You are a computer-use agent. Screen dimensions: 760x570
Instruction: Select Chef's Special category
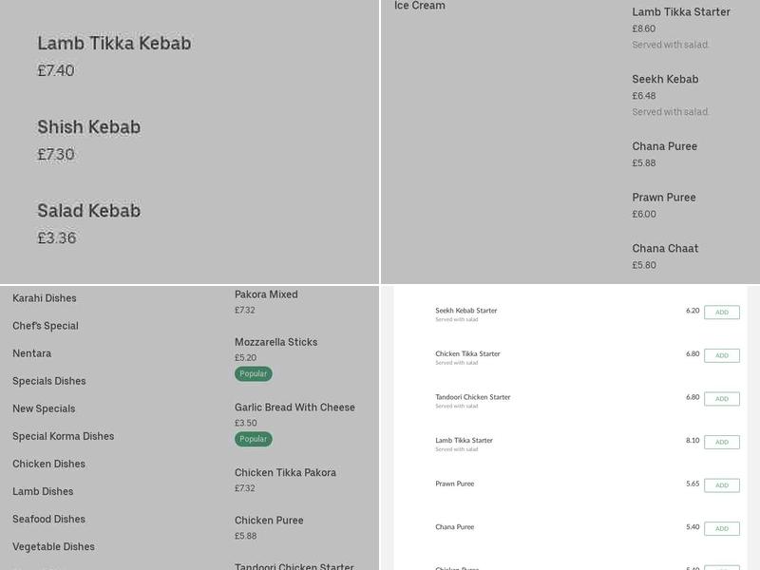point(46,326)
